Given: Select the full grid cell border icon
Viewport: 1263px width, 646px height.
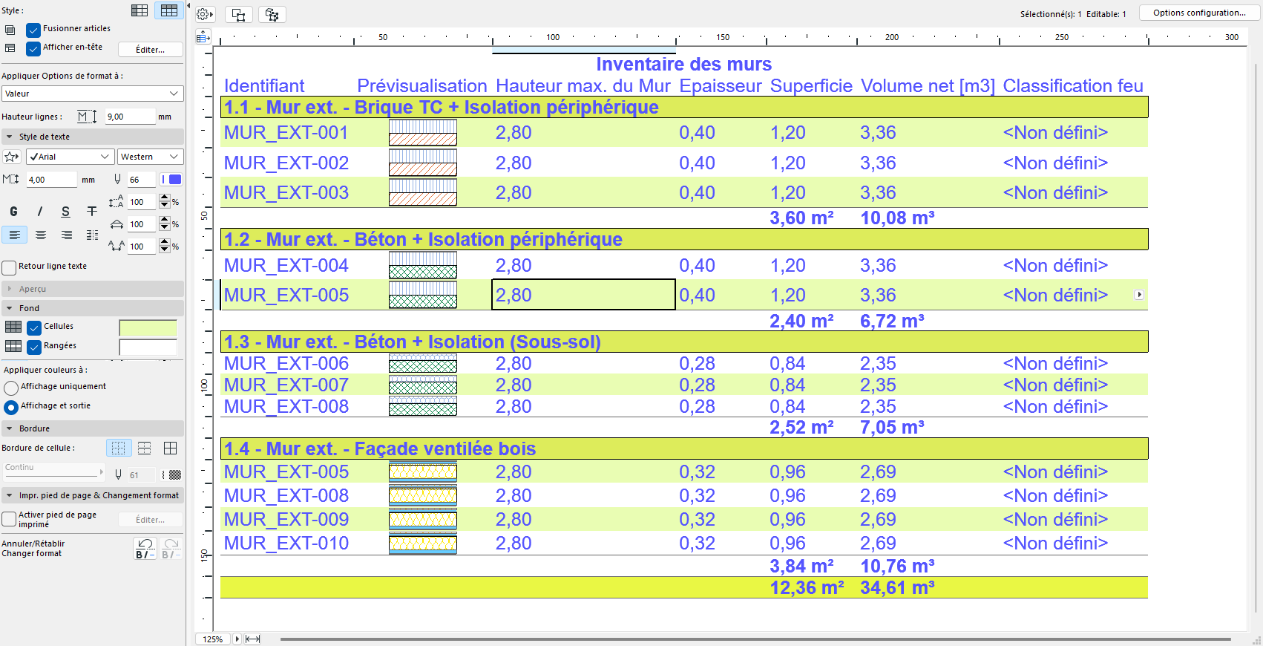Looking at the screenshot, I should [x=170, y=448].
